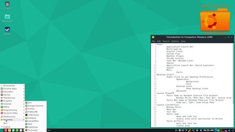Image resolution: width=235 pixels, height=132 pixels.
Task: Click 'Application Launch Bar (Quick Launcher)' line
Action: point(190,65)
